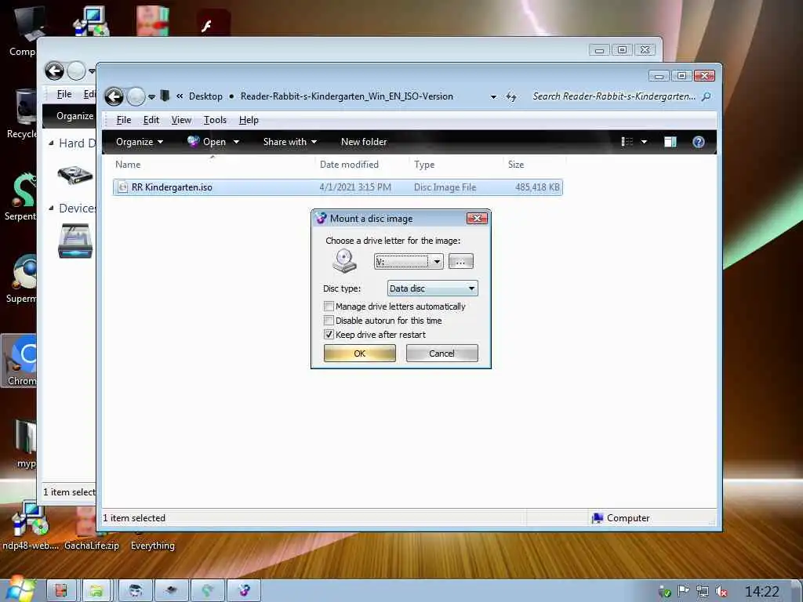The image size is (803, 602).
Task: Expand the Share with dropdown
Action: (x=290, y=142)
